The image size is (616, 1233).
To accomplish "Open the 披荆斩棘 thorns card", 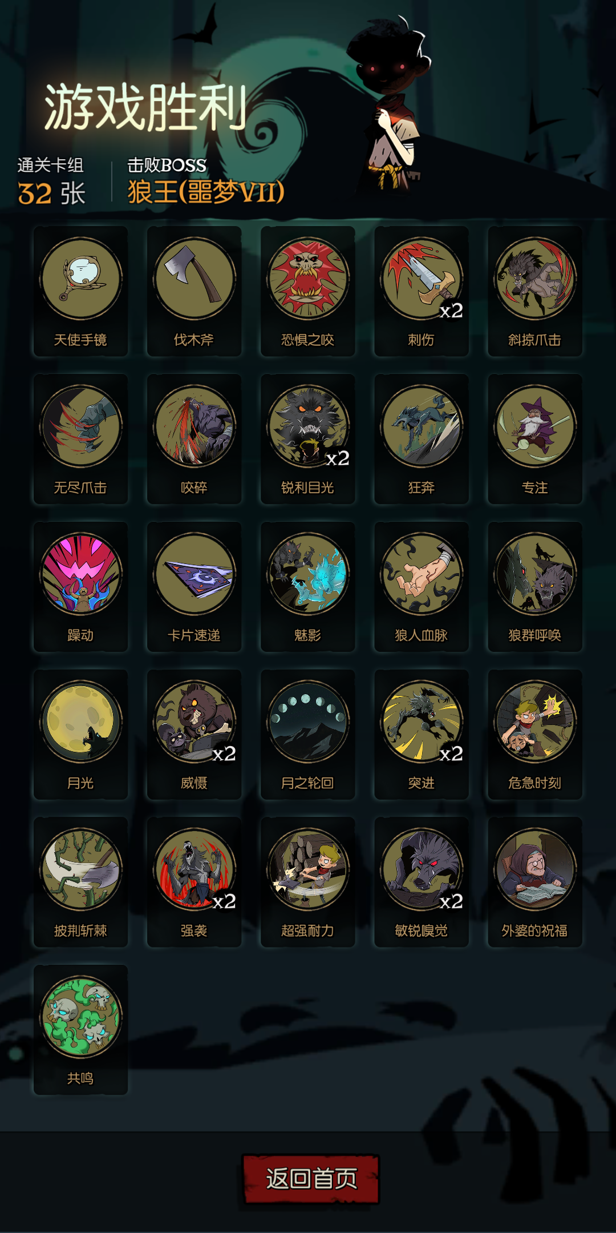I will 80,882.
